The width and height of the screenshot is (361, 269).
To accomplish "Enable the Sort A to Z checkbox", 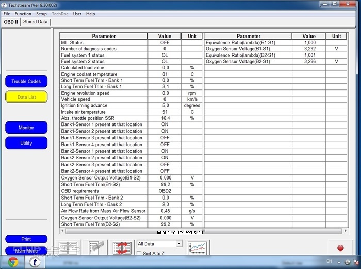I will (x=139, y=253).
